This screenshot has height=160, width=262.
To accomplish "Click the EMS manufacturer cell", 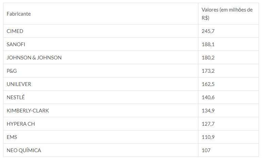I will [12, 137].
